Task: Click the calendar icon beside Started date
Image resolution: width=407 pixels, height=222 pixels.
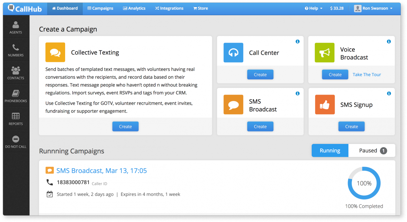Action: 50,194
